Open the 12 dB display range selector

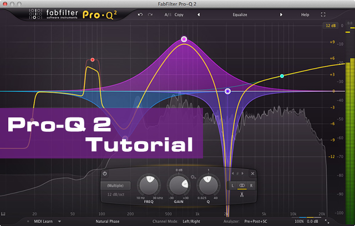coord(331,25)
